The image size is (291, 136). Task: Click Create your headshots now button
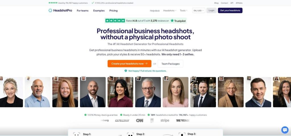129,64
